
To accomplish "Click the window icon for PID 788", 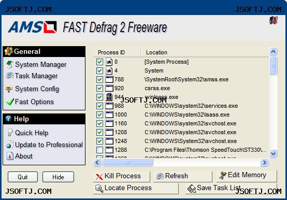I will pyautogui.click(x=109, y=80).
